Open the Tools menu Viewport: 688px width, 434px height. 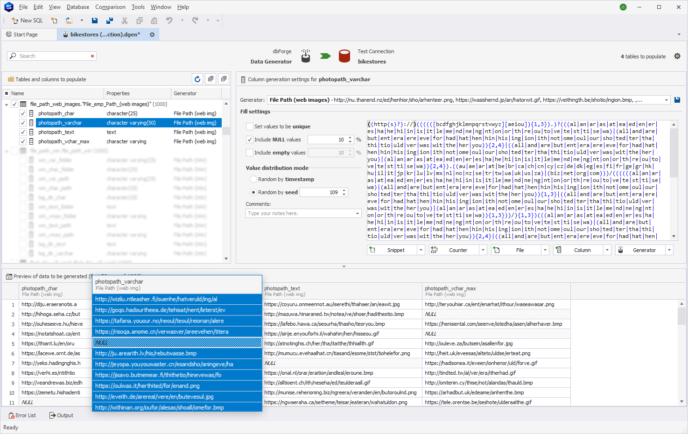[138, 7]
